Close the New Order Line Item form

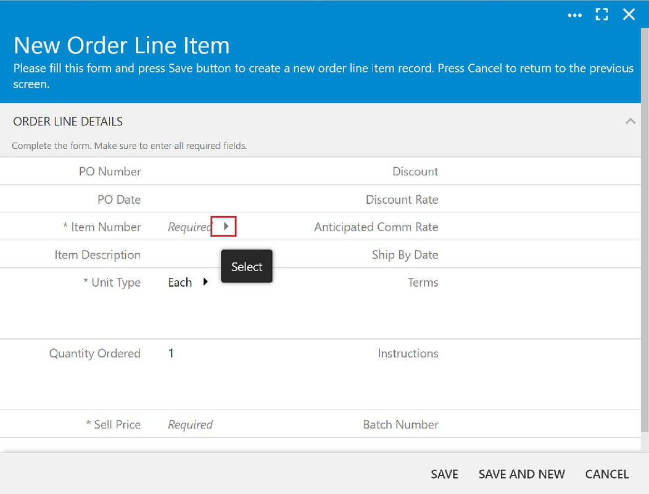(x=629, y=14)
